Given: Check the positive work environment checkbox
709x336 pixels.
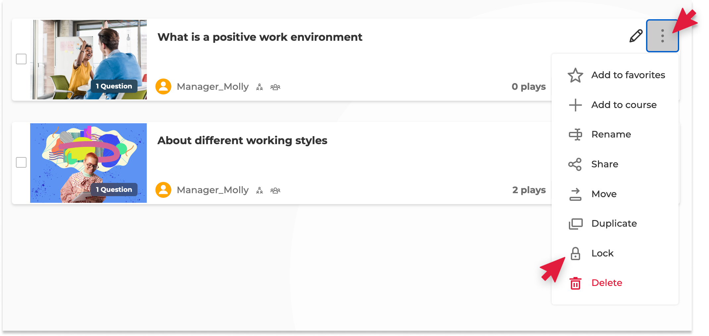Looking at the screenshot, I should pos(21,59).
